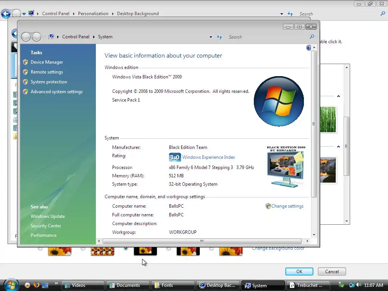Open recent pages dropdown in System window
Screen dimensions: 388x291
pos(44,37)
